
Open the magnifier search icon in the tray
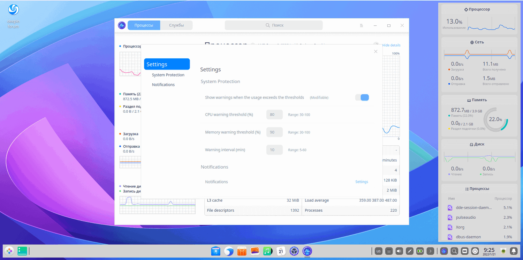454,251
